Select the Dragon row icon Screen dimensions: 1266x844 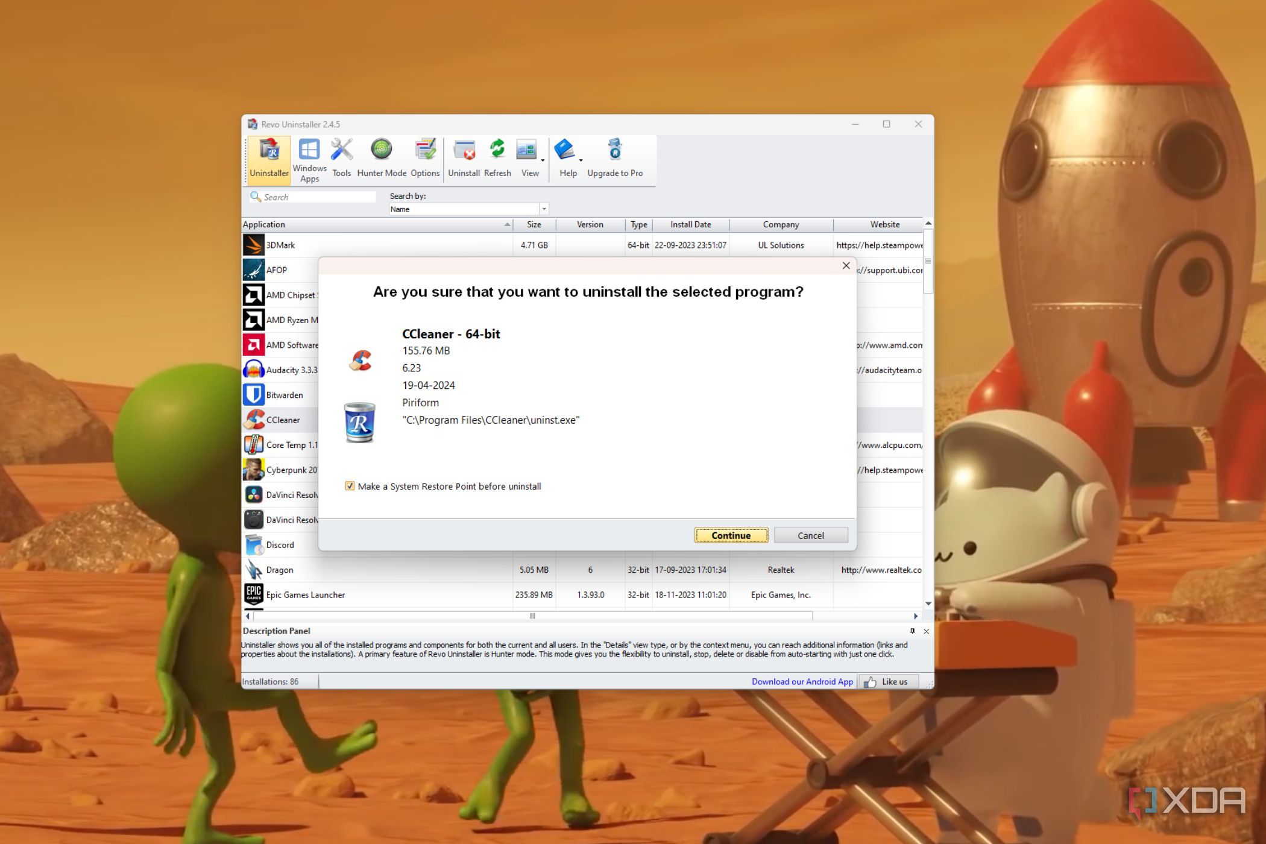[x=254, y=570]
